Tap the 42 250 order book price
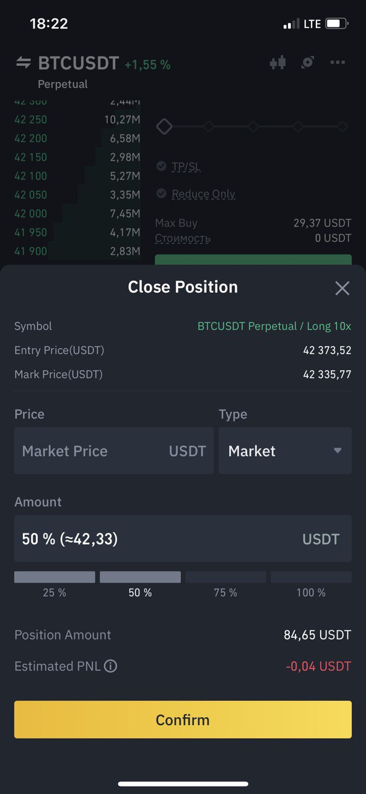 tap(30, 120)
